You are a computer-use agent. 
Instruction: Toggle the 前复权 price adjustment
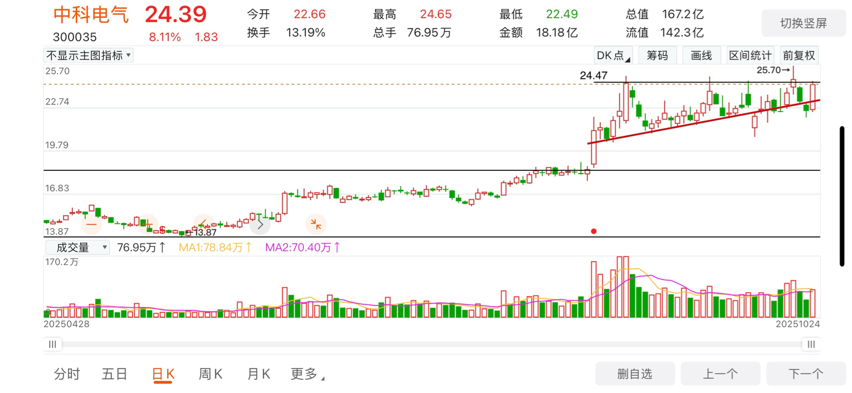pyautogui.click(x=799, y=55)
